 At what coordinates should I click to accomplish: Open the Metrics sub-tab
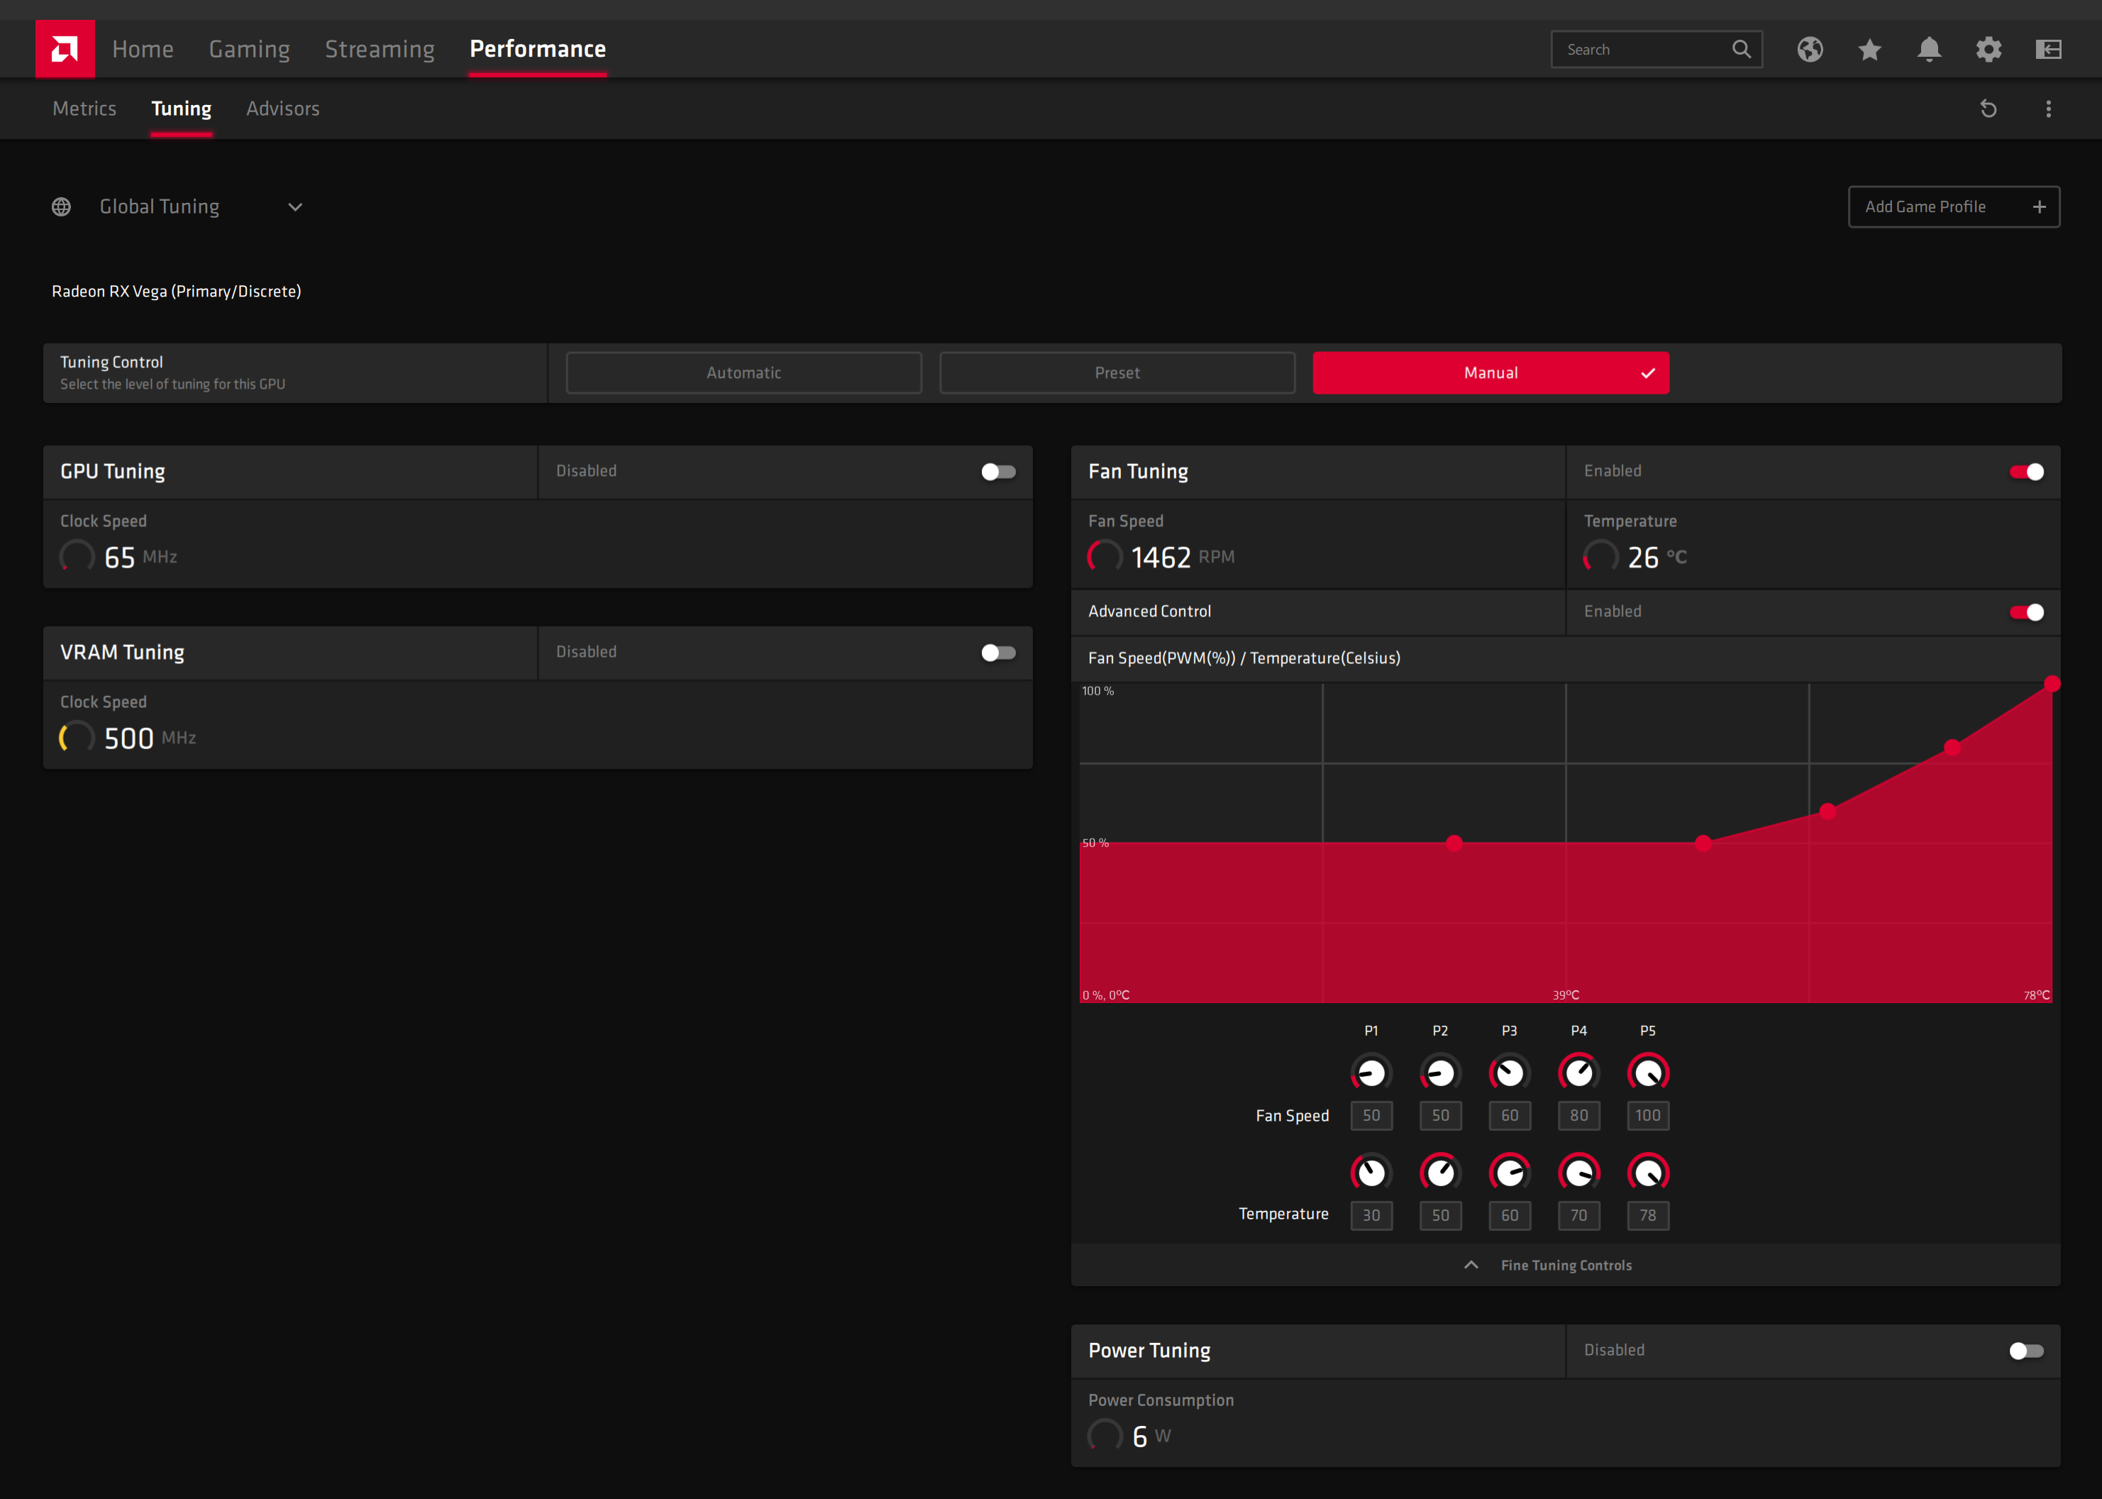(x=84, y=109)
